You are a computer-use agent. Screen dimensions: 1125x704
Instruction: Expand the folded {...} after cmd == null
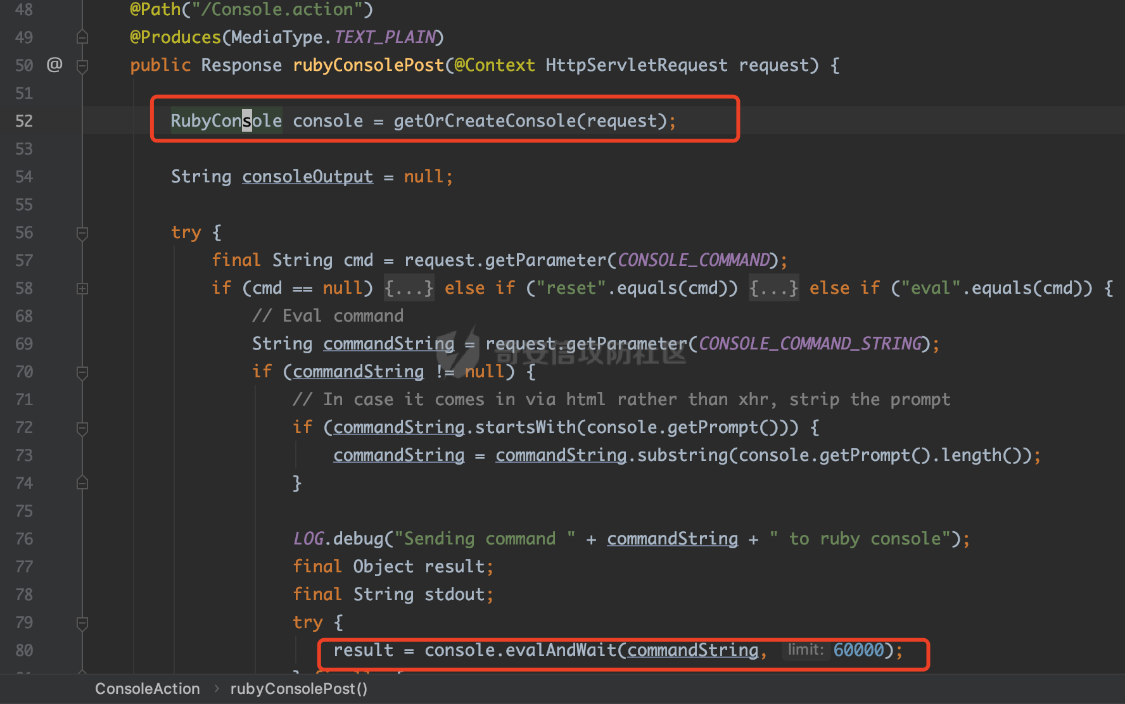409,289
